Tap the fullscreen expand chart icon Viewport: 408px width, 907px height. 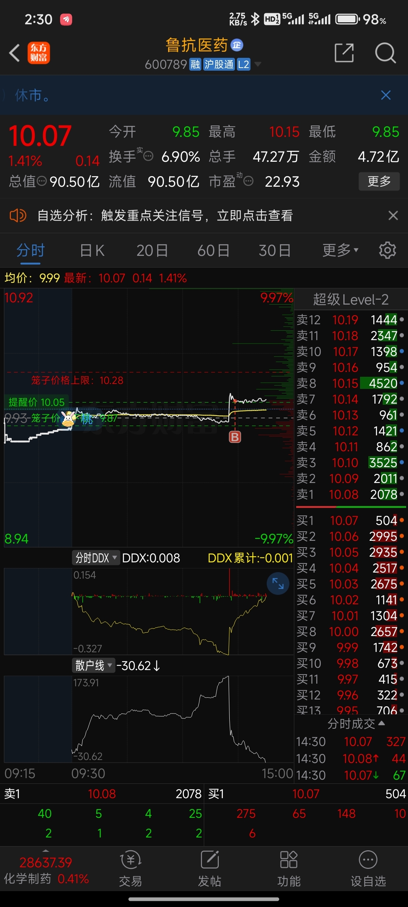(x=278, y=584)
